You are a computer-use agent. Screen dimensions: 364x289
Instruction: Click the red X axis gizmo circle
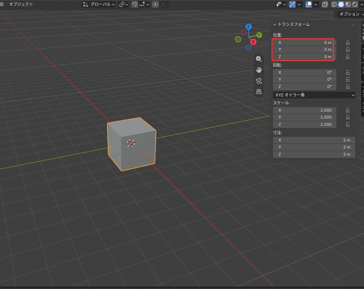click(253, 42)
